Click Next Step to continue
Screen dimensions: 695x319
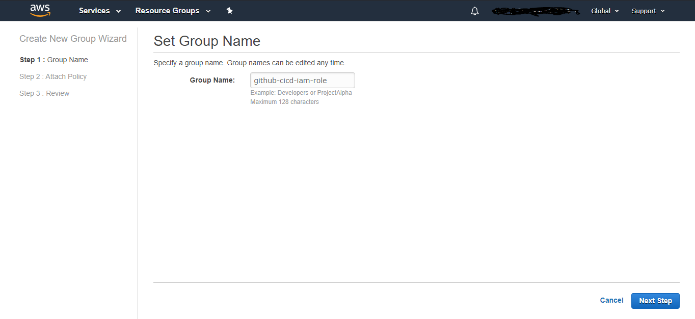pos(655,301)
